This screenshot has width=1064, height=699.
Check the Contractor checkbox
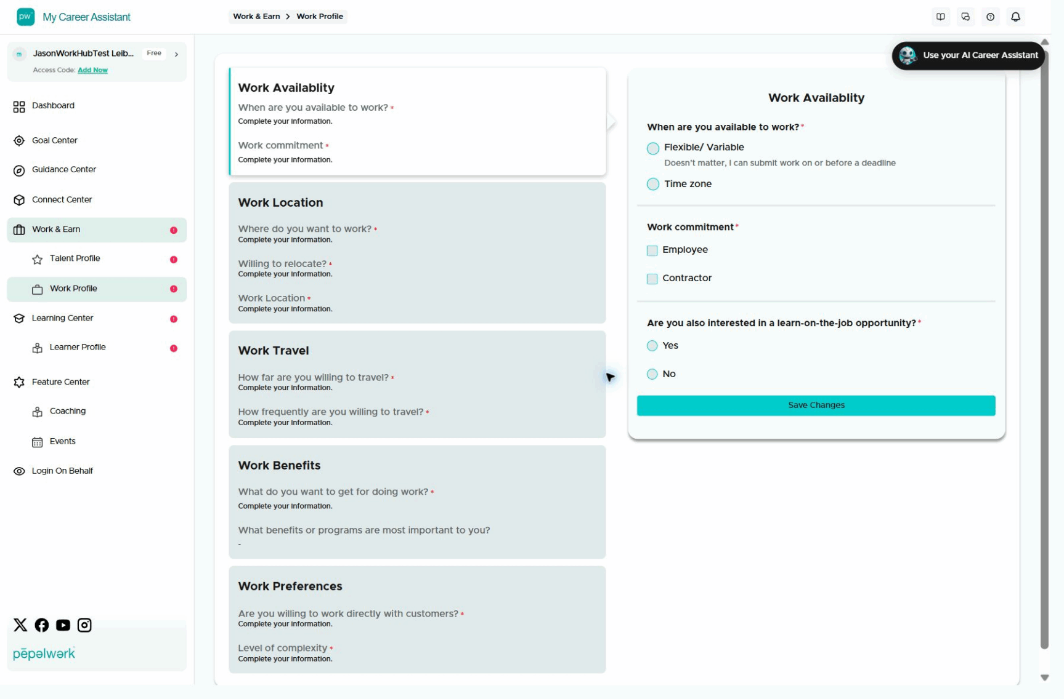(x=652, y=279)
